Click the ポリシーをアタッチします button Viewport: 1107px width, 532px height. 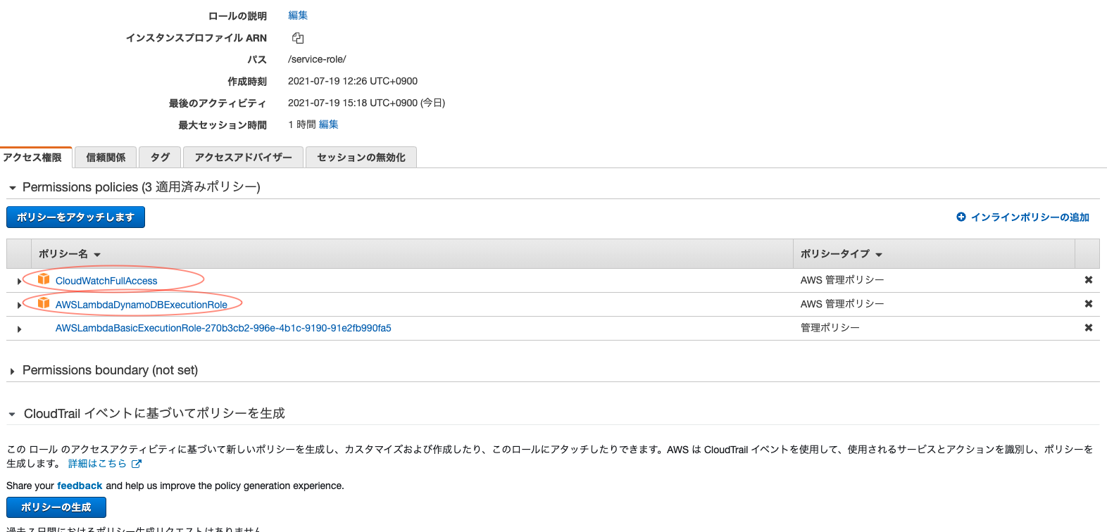[x=75, y=217]
